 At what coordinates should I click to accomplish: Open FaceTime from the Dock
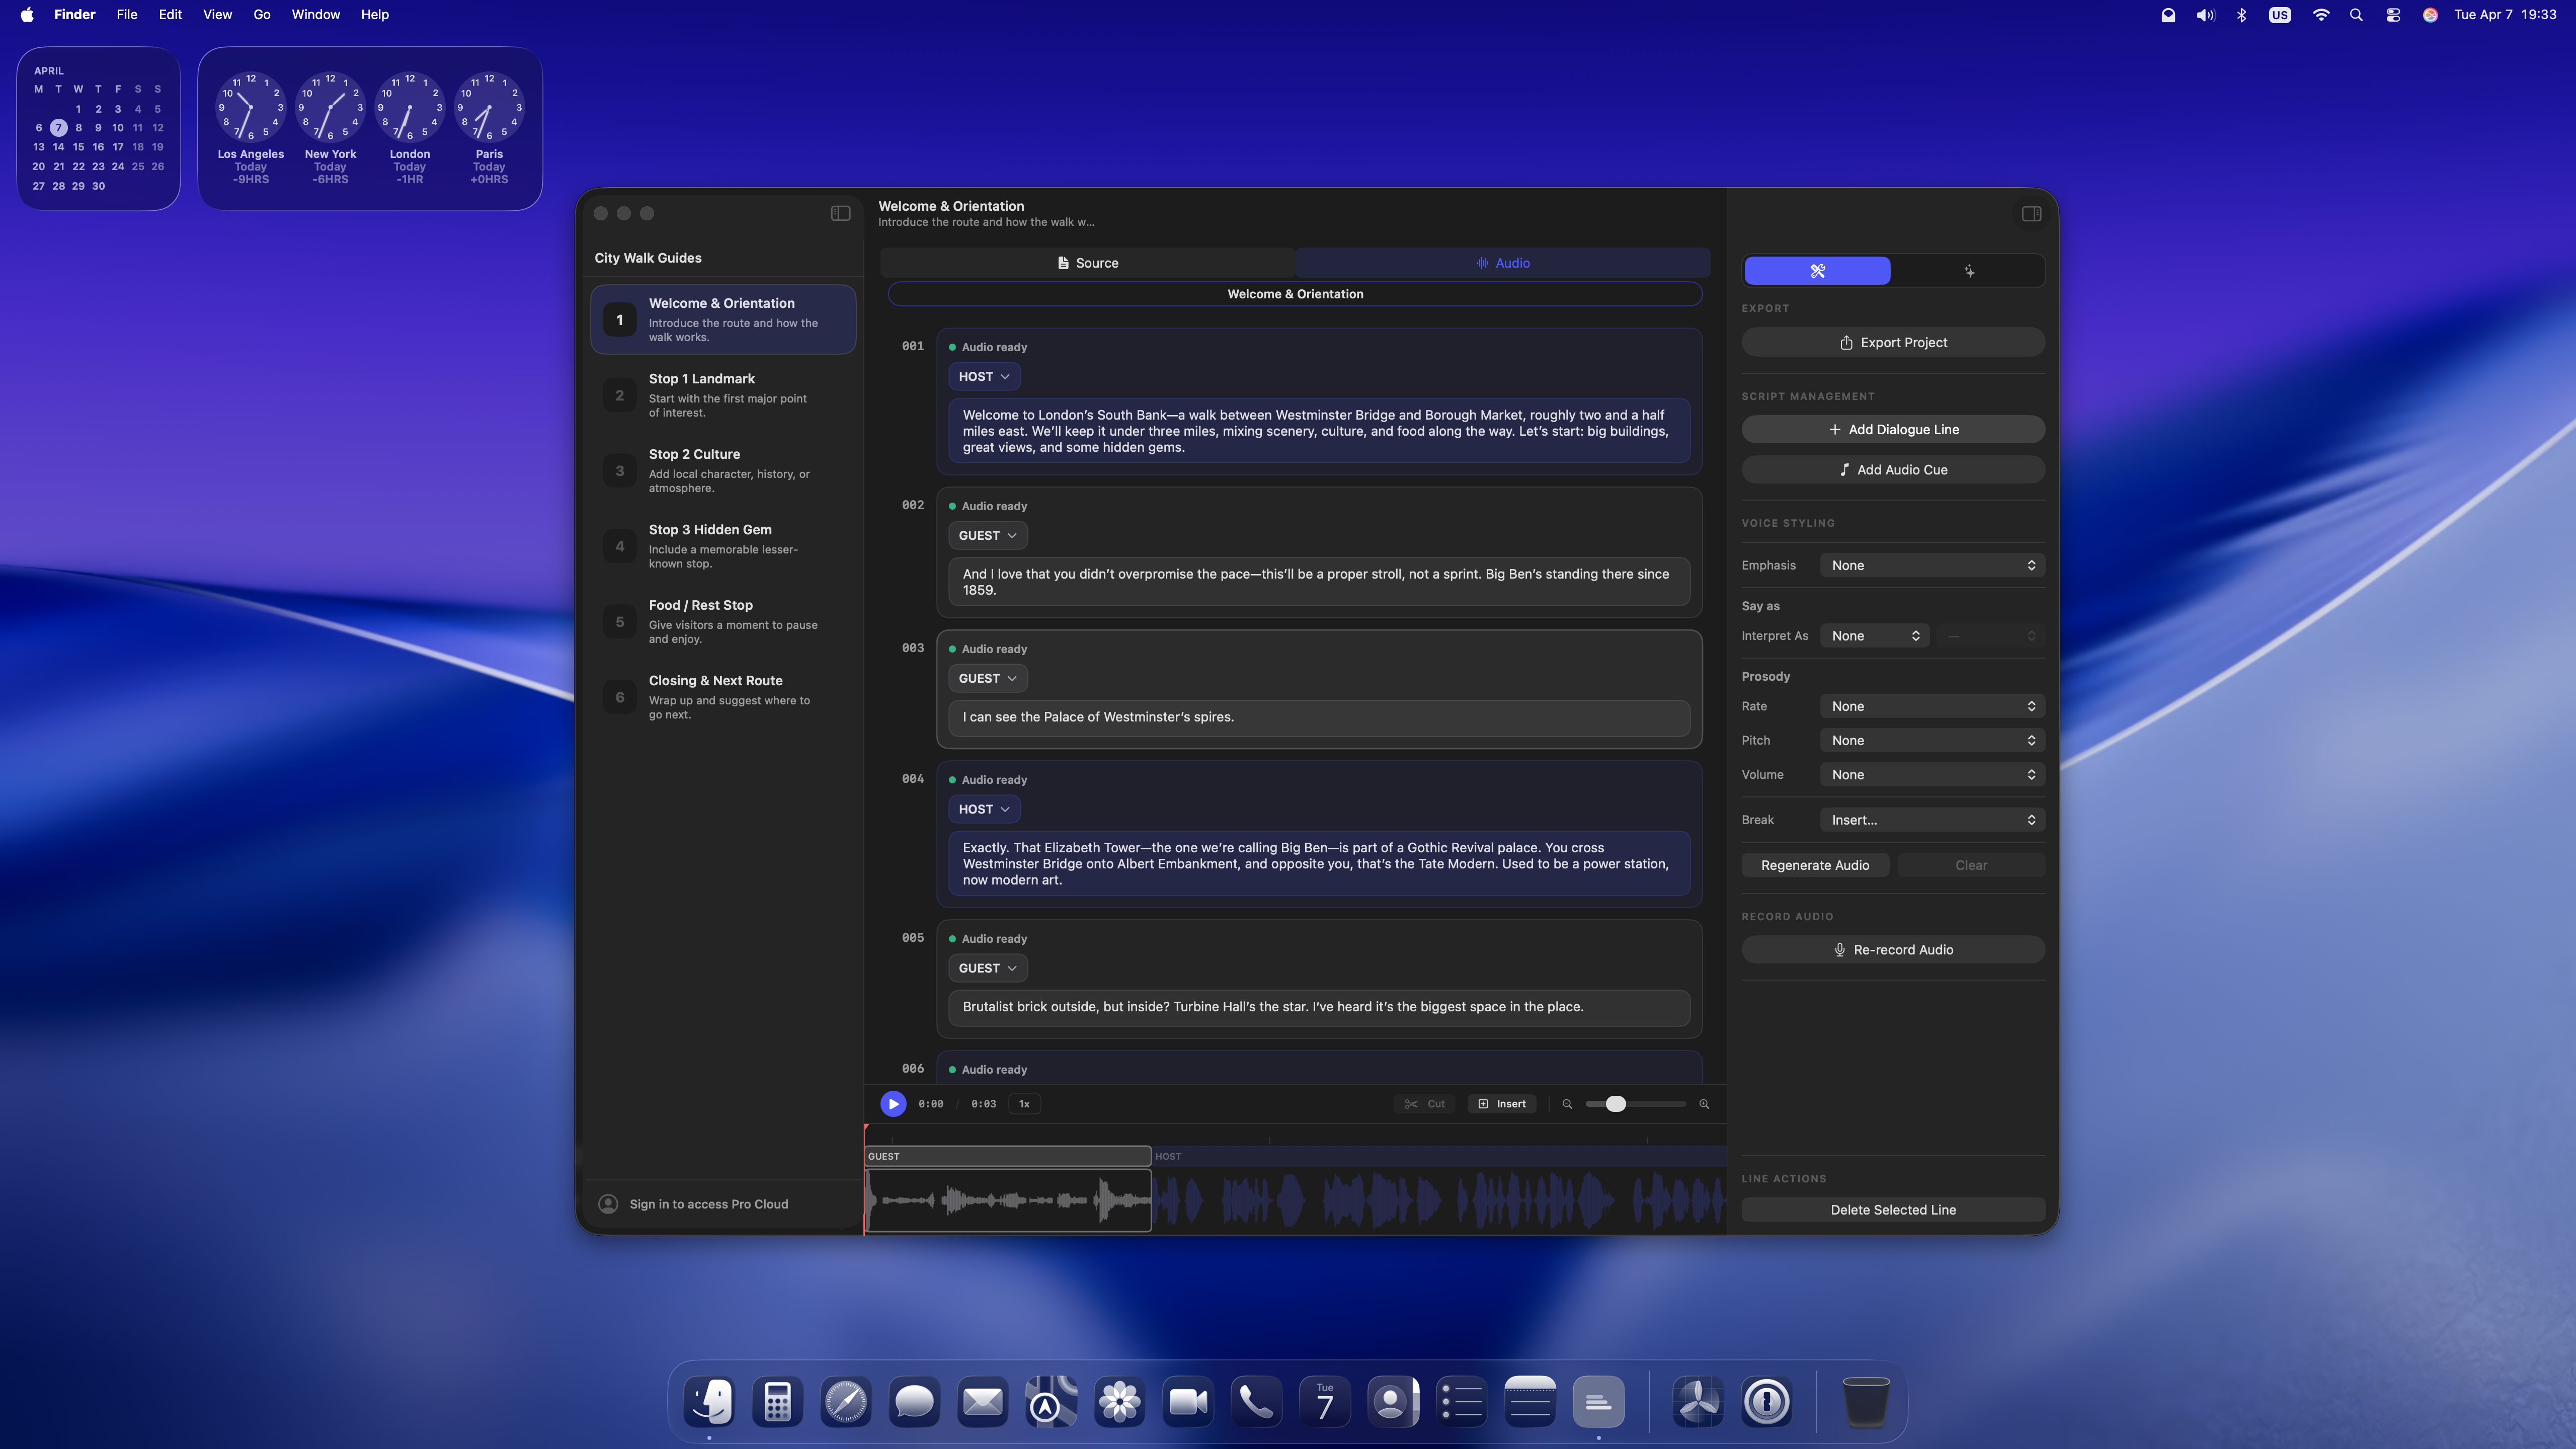(1188, 1401)
